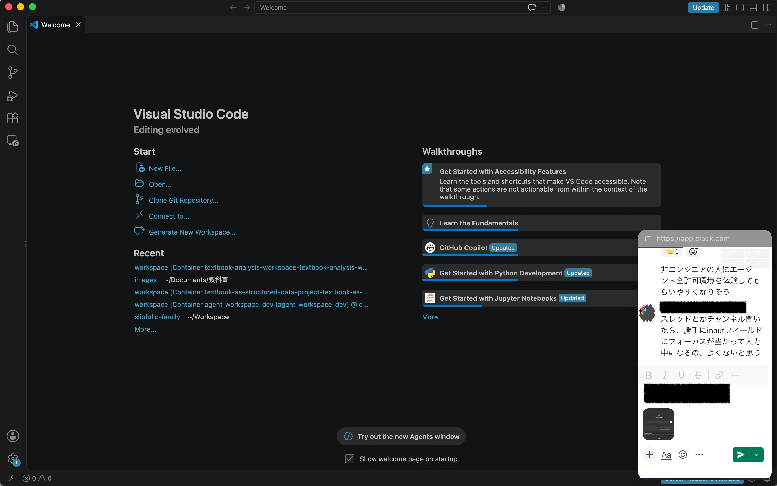Open the Extensions view
Screen dimensions: 777x486
pos(13,118)
